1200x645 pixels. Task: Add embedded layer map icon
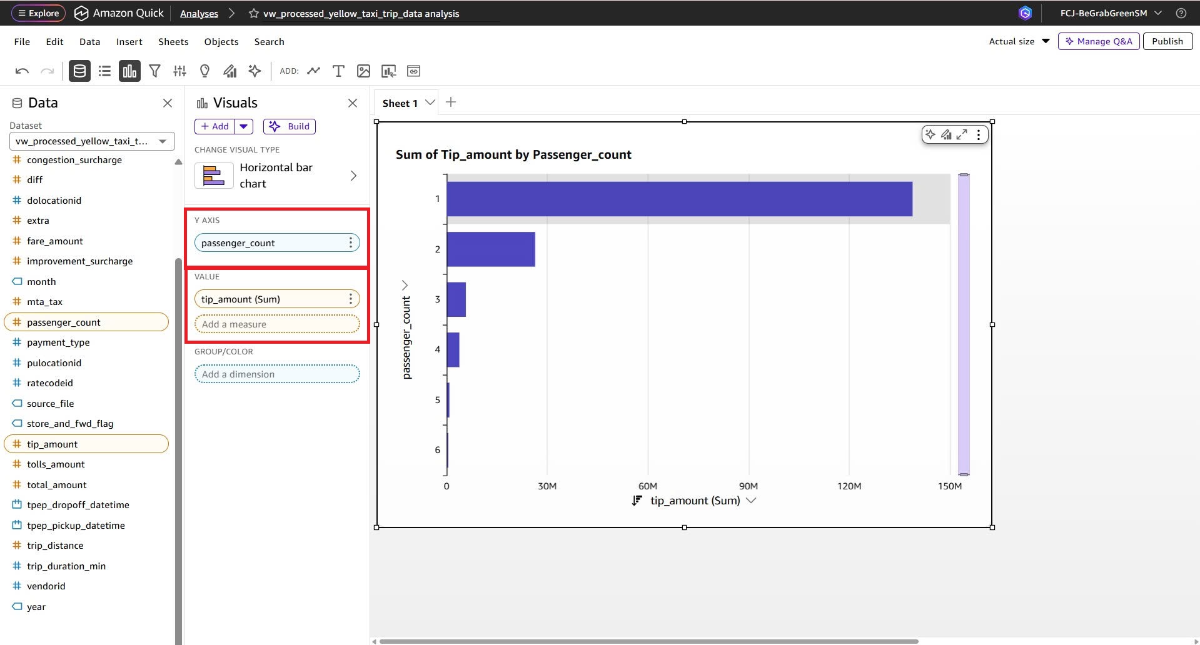[413, 71]
